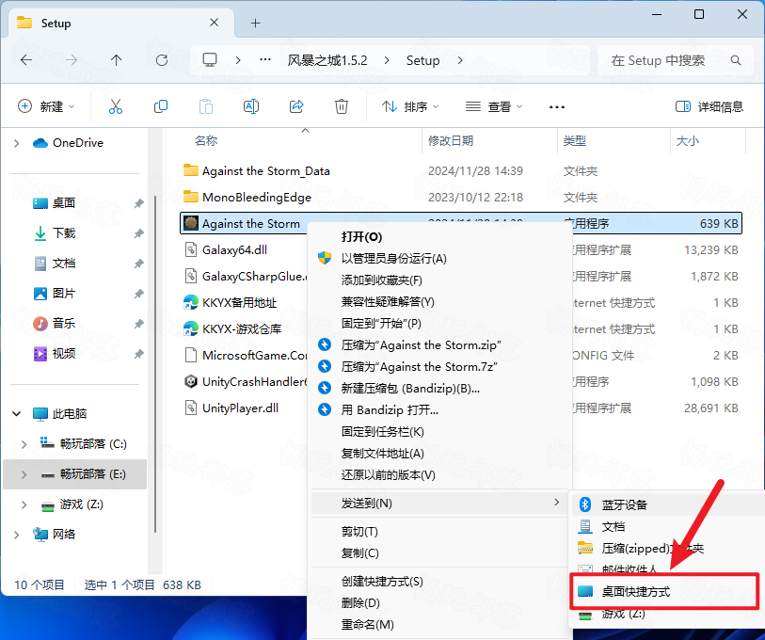Click the Cut scissors icon in toolbar
765x640 pixels.
(116, 106)
